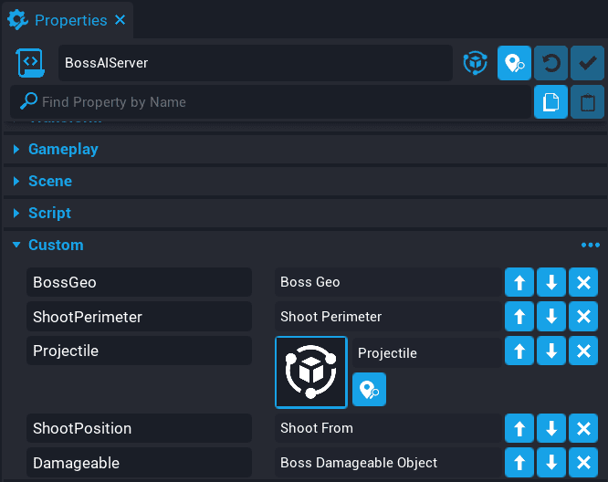Toggle the checkmark button in the header
Image resolution: width=608 pixels, height=482 pixels.
[587, 64]
